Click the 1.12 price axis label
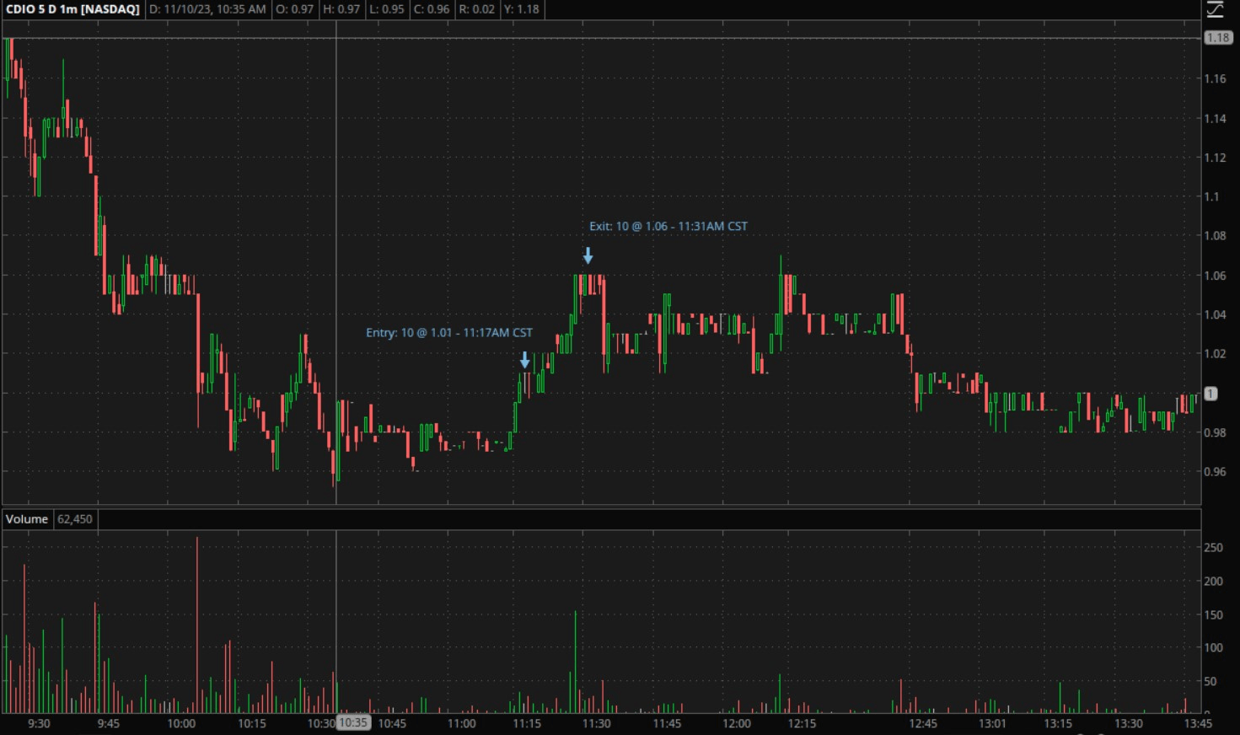The width and height of the screenshot is (1240, 735). pos(1216,158)
